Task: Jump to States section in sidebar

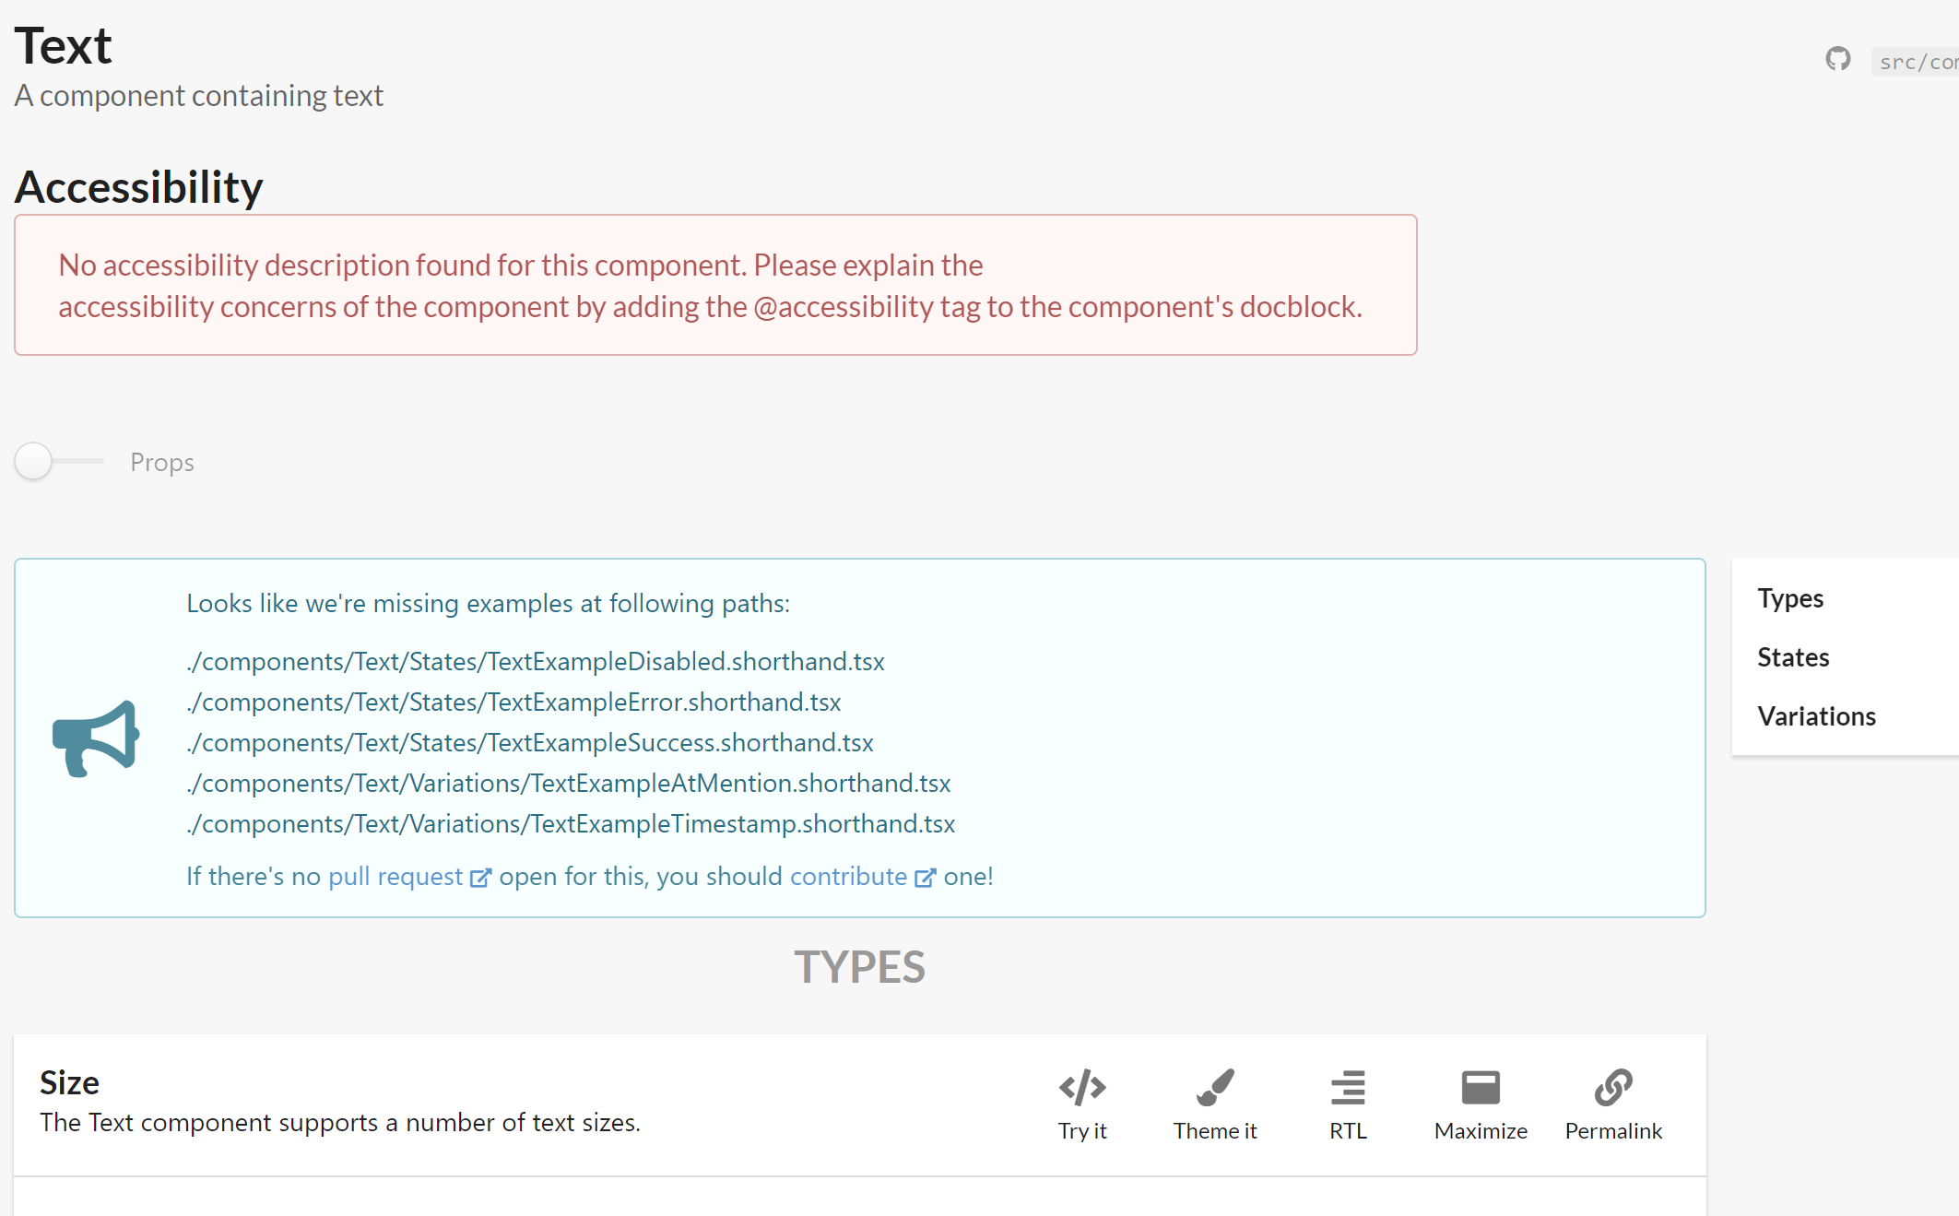Action: (1793, 657)
